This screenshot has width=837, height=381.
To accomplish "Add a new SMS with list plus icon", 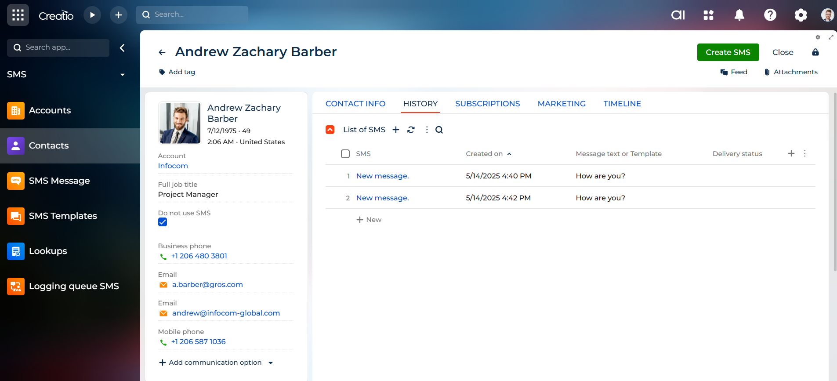I will [396, 130].
